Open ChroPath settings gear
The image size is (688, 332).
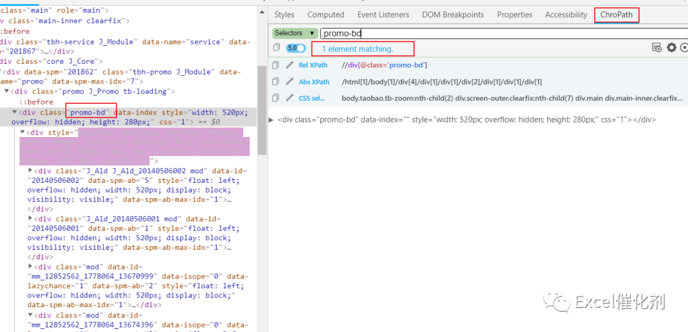click(x=671, y=47)
